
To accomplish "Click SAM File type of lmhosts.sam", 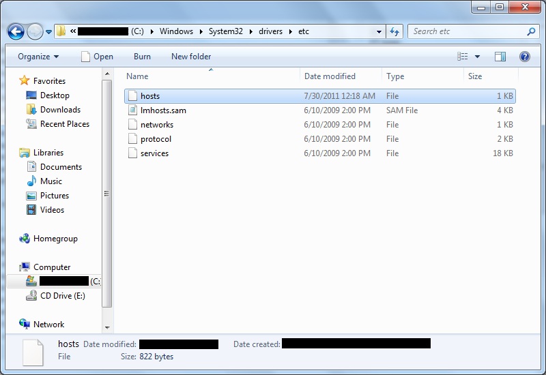I will tap(402, 110).
